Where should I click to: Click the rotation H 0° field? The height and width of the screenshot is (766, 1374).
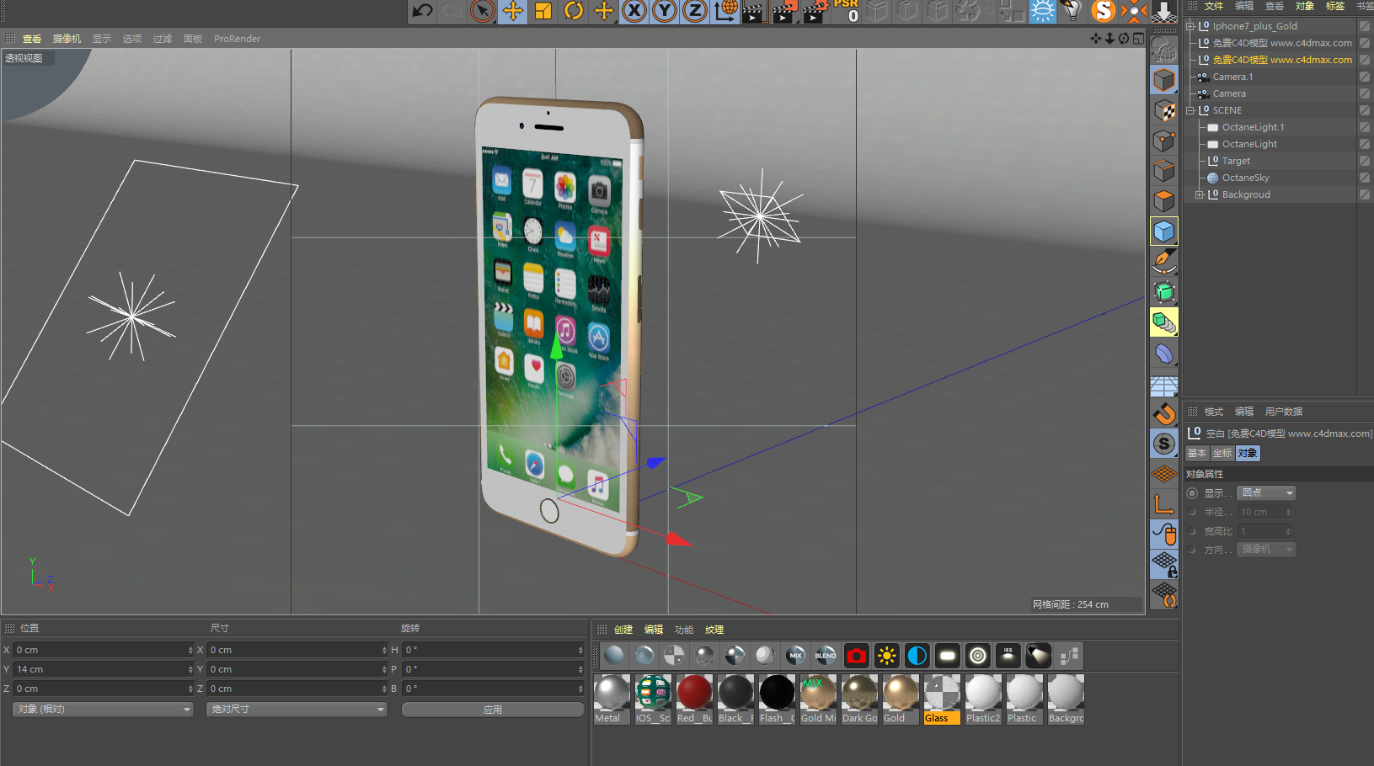coord(491,650)
